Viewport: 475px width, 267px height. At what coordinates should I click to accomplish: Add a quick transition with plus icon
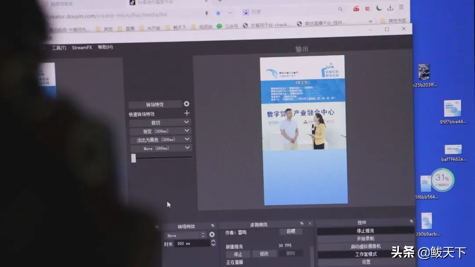click(187, 113)
